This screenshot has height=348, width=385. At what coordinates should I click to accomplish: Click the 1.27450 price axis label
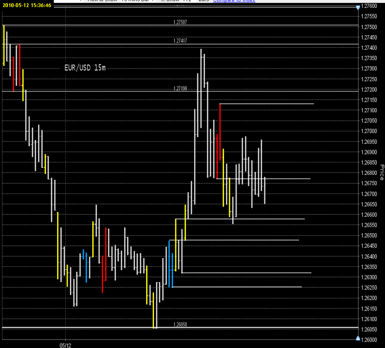(x=369, y=37)
